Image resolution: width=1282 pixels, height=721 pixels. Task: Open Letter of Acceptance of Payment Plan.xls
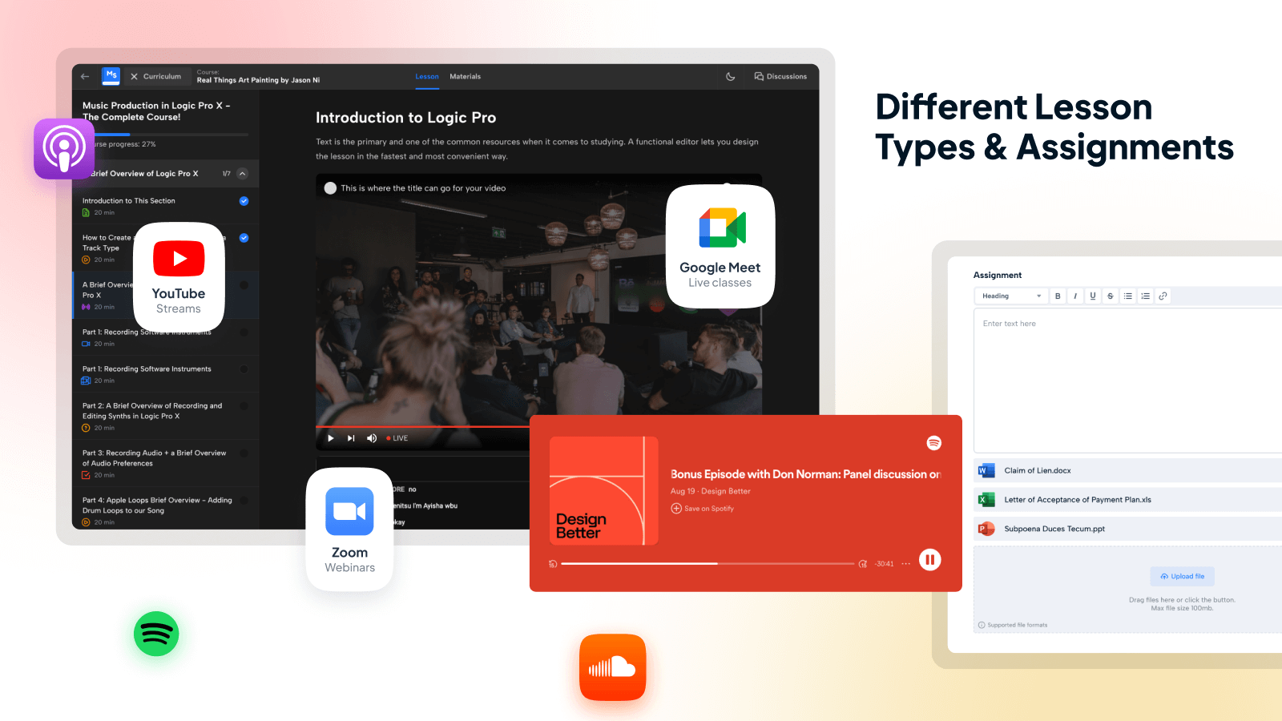point(1128,500)
